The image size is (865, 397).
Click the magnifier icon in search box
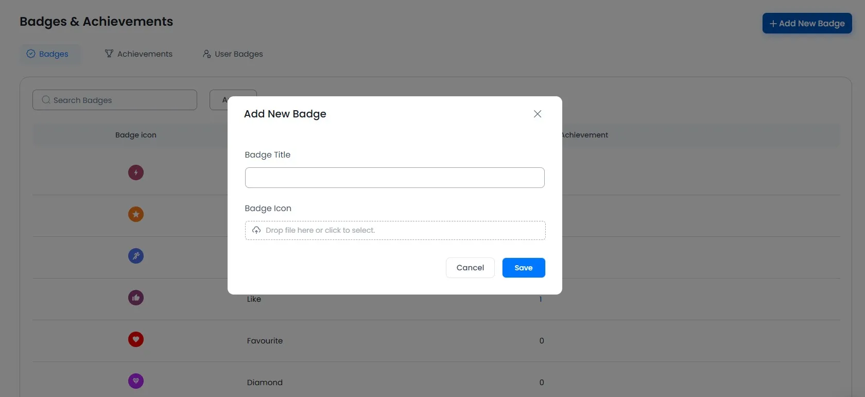(x=46, y=100)
